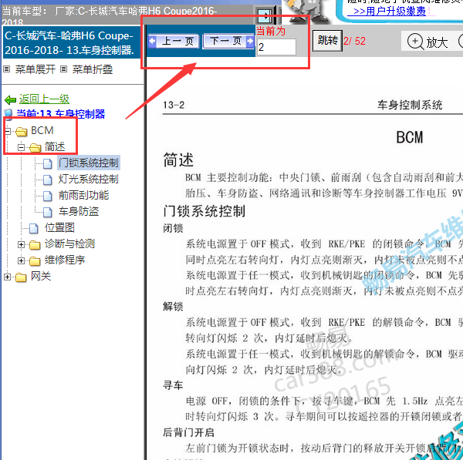Viewport: 463px width, 460px height.
Task: Click the 门锁系统控制 page icon
Action: (48, 163)
